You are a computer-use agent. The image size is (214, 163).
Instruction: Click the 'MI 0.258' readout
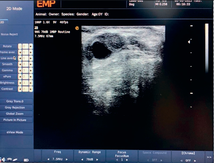pyautogui.click(x=161, y=4)
